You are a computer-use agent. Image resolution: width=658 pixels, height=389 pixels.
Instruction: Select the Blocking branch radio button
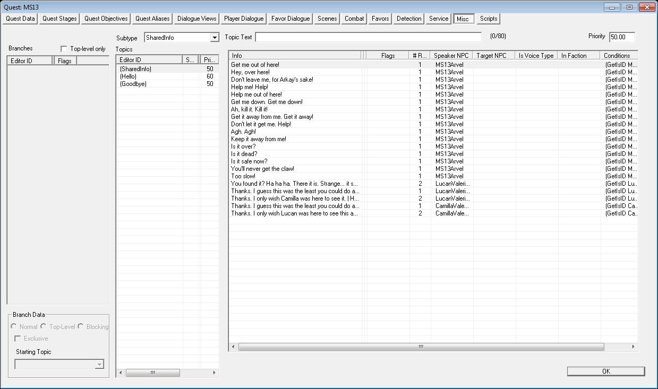tap(81, 327)
